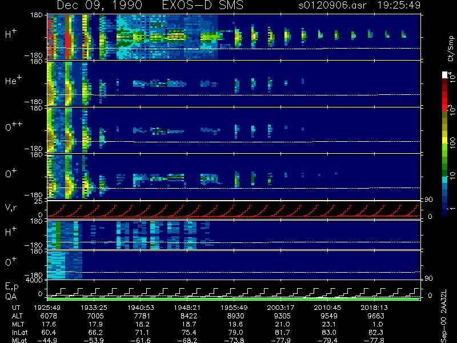Click the date title 'Dec 09, 1990'
Viewport: 457px width, 343px height.
pyautogui.click(x=99, y=5)
